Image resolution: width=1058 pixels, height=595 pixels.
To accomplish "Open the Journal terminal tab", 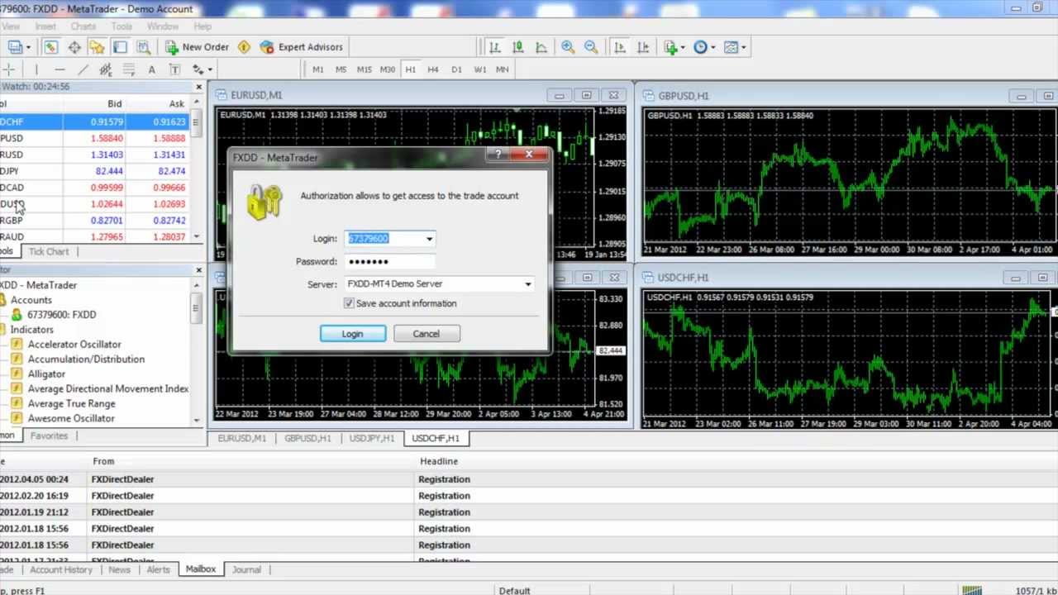I will coord(246,569).
